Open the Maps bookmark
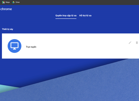The image size is (139, 101). click(x=6, y=2)
